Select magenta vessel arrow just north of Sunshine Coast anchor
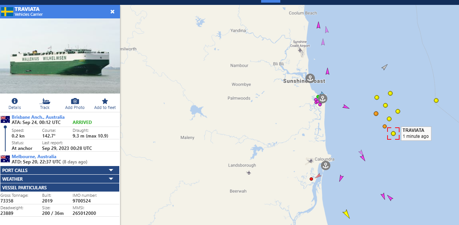459x225 pixels. 327,71
